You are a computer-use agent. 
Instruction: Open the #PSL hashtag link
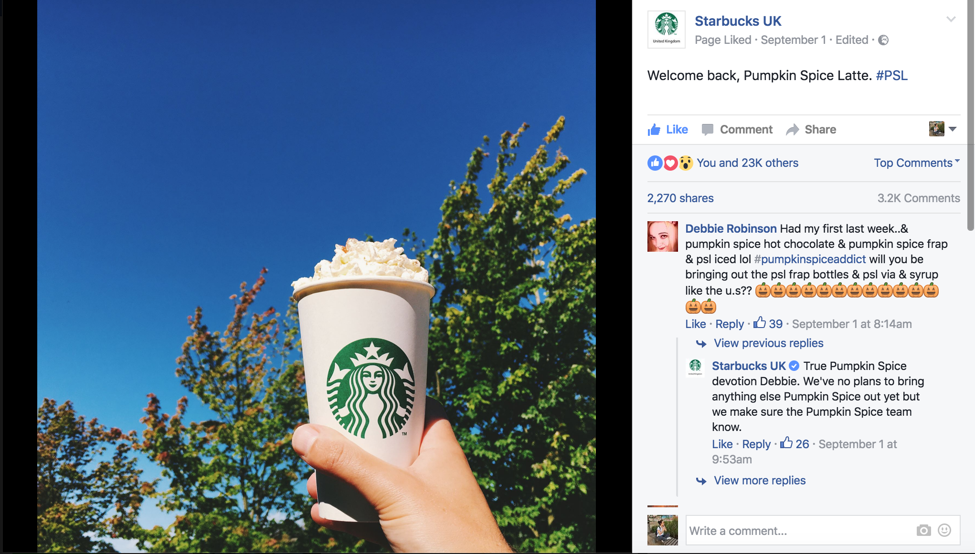pyautogui.click(x=892, y=75)
